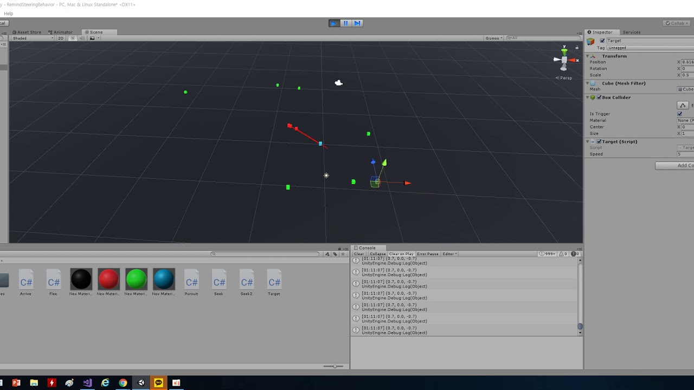Click the console Clear button
Image resolution: width=694 pixels, height=390 pixels.
[359, 254]
